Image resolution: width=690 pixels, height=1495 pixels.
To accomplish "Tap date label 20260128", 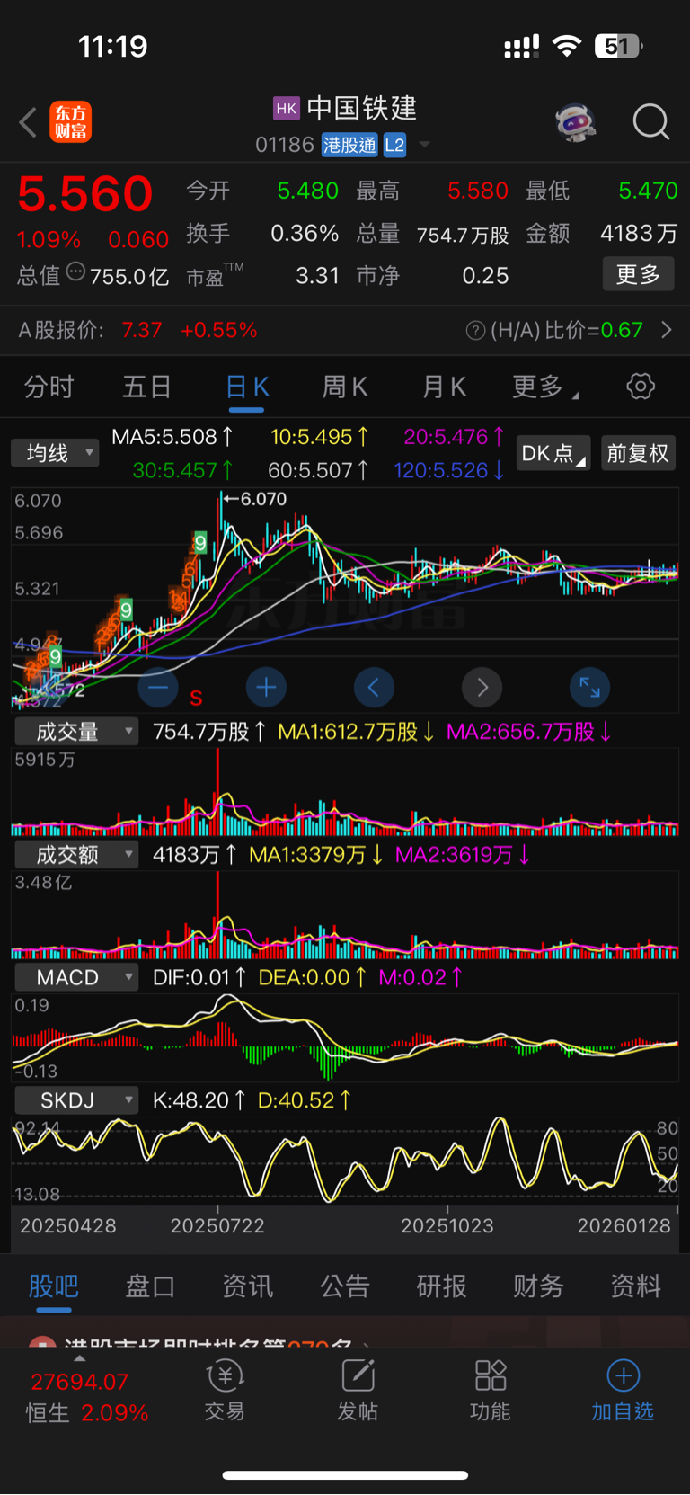I will tap(624, 1225).
